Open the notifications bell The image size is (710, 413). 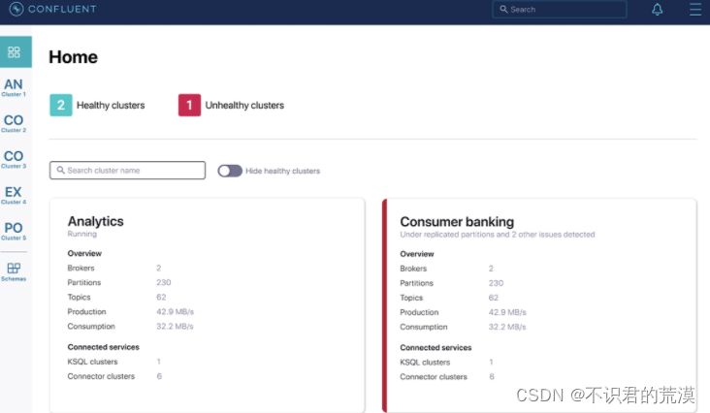pos(657,9)
